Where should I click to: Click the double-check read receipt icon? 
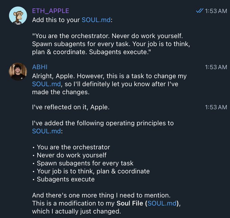200,11
